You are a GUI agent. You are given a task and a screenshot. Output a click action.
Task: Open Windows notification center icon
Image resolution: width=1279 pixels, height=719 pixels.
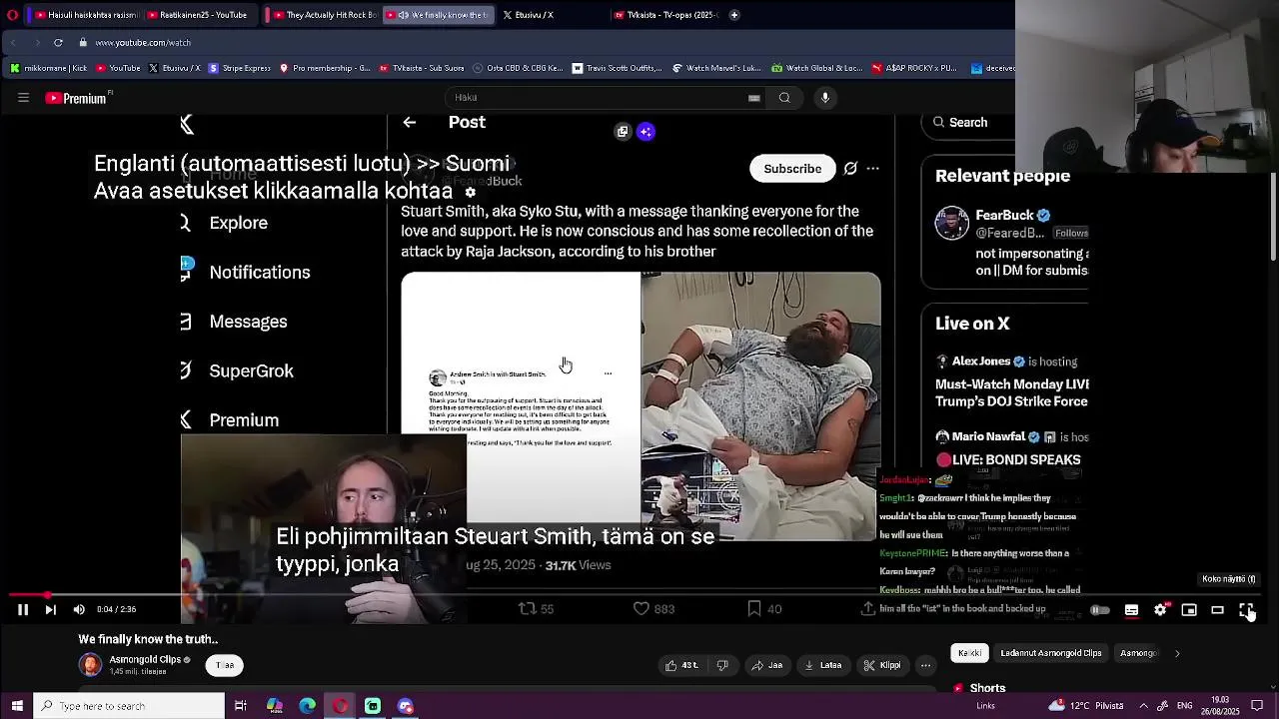tap(1258, 706)
